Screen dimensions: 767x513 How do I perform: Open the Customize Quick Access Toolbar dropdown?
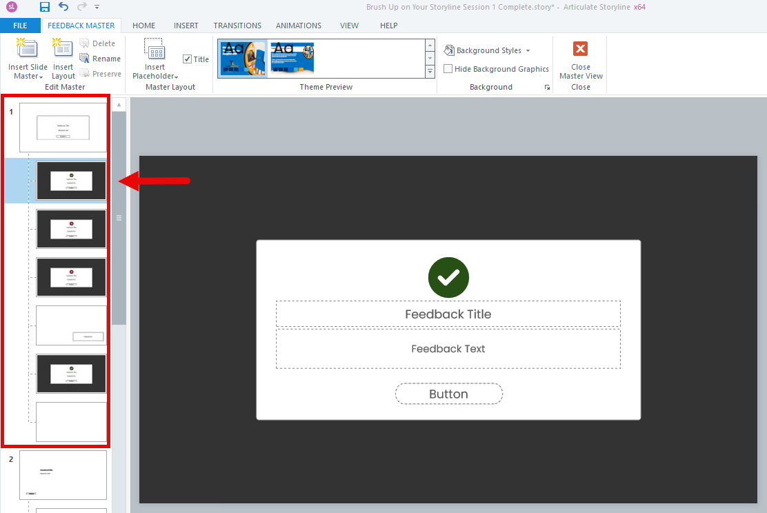click(97, 7)
